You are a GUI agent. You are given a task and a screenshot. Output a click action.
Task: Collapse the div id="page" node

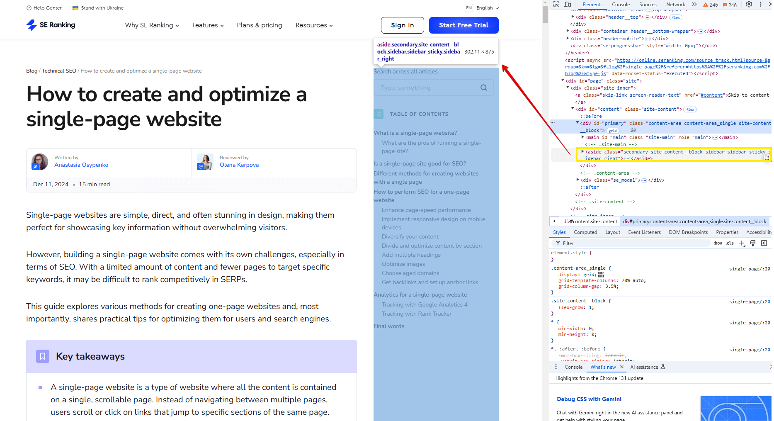click(x=563, y=80)
